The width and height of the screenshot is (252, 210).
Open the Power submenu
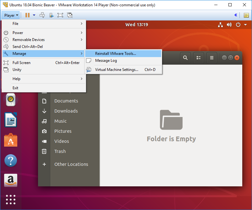tap(44, 33)
